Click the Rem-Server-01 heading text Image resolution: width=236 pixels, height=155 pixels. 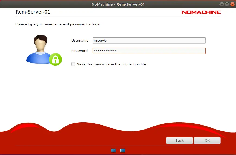[33, 12]
